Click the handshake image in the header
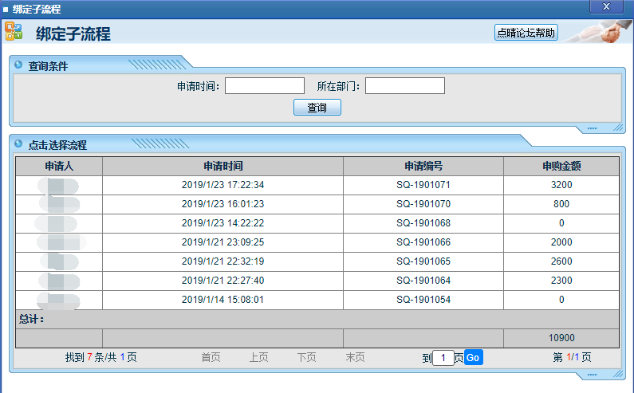Image resolution: width=634 pixels, height=393 pixels. (x=600, y=33)
